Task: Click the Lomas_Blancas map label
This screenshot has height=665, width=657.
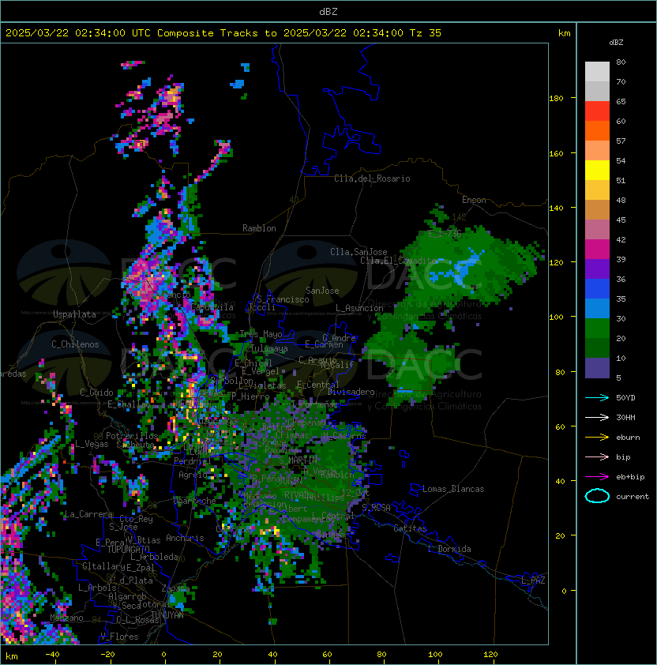Action: (x=453, y=489)
